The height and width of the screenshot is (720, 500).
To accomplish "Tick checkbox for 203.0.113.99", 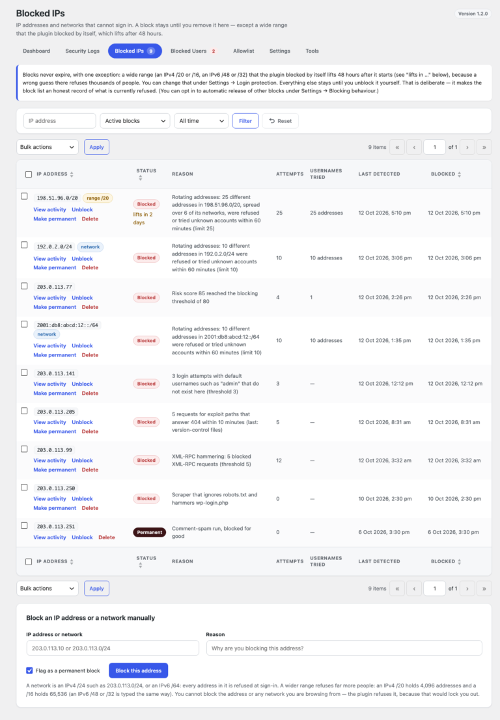I will tap(24, 449).
